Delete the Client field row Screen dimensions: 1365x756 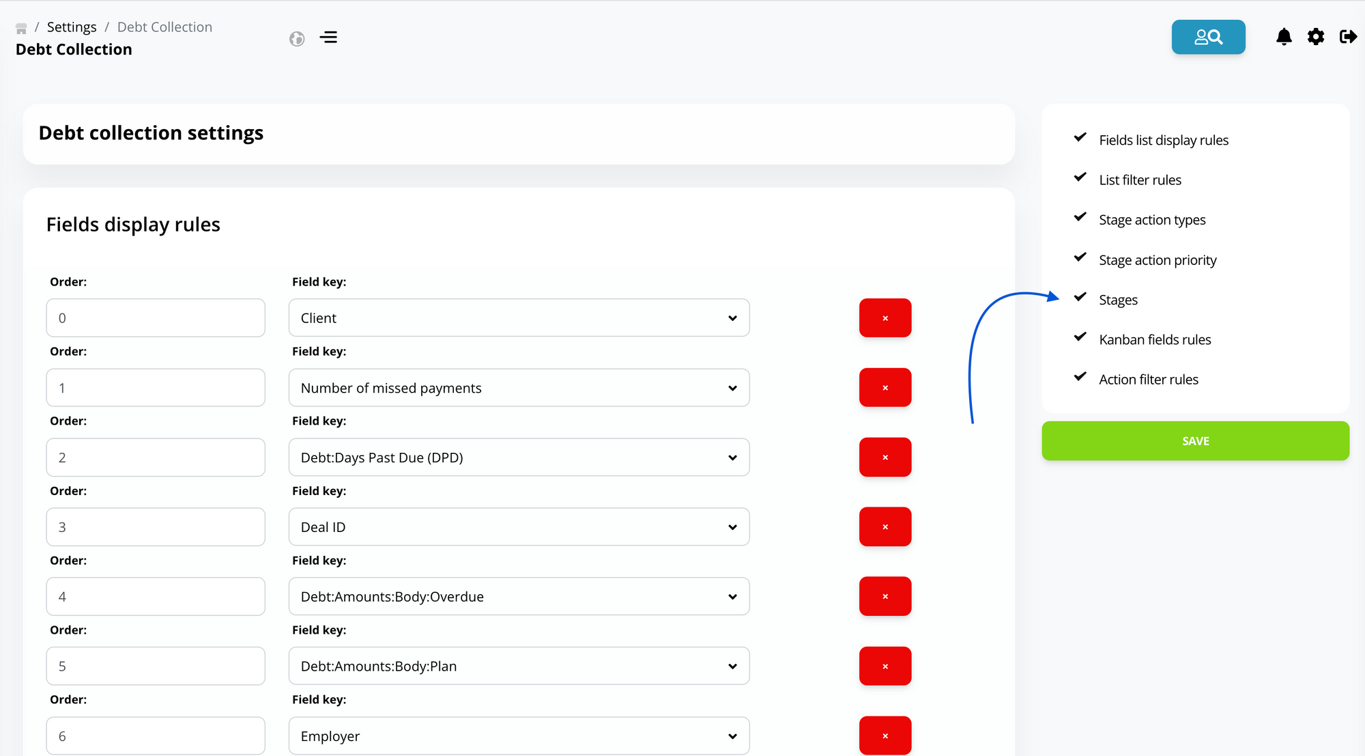pyautogui.click(x=885, y=318)
